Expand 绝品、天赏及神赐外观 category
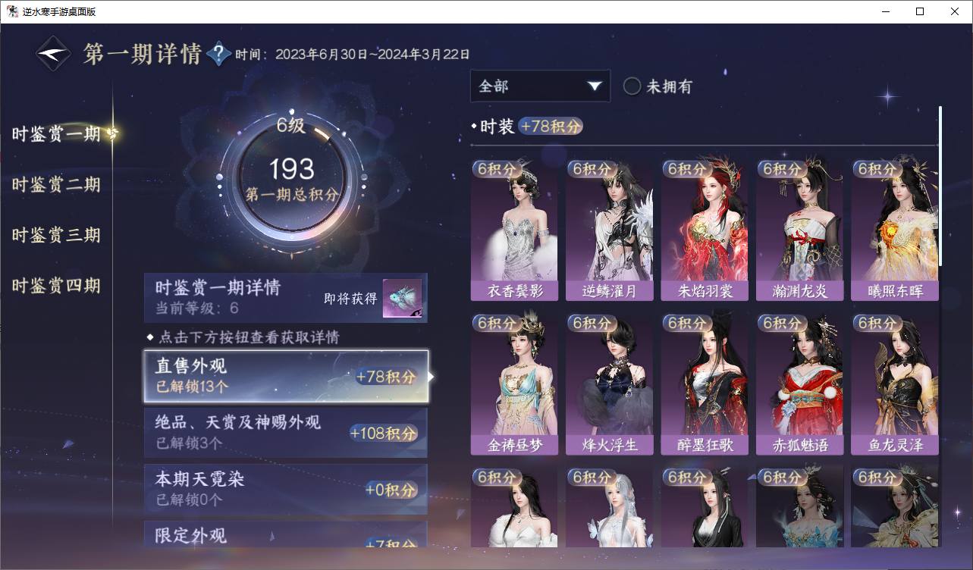 point(286,432)
